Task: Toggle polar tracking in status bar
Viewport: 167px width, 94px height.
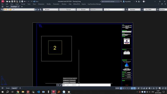Action: click(123, 88)
